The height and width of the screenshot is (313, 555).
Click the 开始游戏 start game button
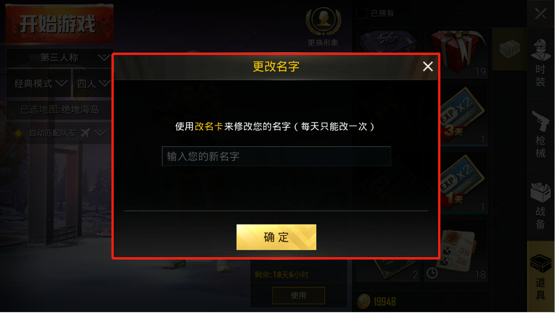coord(58,24)
